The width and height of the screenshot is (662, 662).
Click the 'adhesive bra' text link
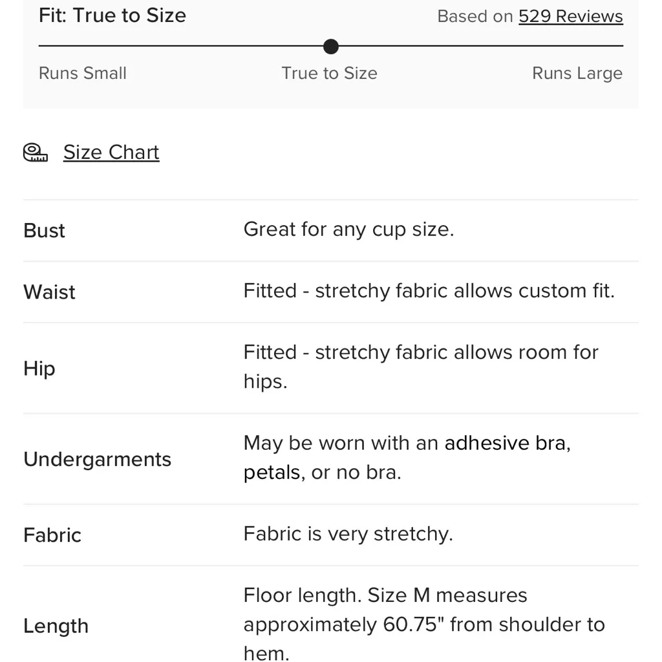507,443
